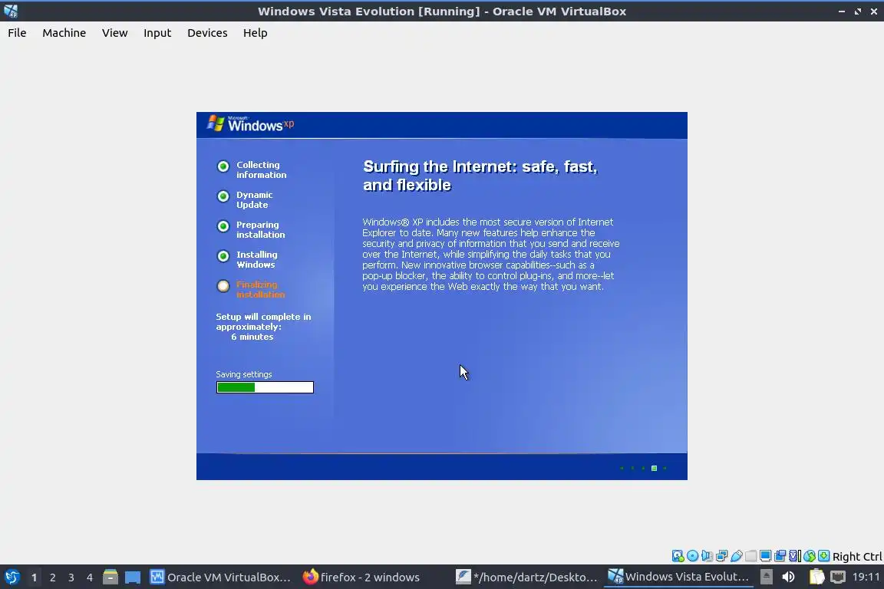The height and width of the screenshot is (589, 884).
Task: Click the hard disk activity status icon
Action: point(678,556)
